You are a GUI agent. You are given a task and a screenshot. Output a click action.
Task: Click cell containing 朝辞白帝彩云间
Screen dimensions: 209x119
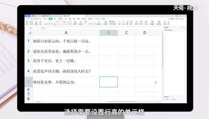click(66, 41)
